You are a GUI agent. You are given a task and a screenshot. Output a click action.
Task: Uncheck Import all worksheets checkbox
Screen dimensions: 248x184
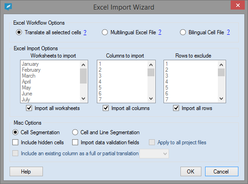29,108
